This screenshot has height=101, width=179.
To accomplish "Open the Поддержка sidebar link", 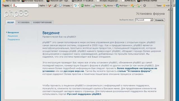I will click(x=14, y=40).
